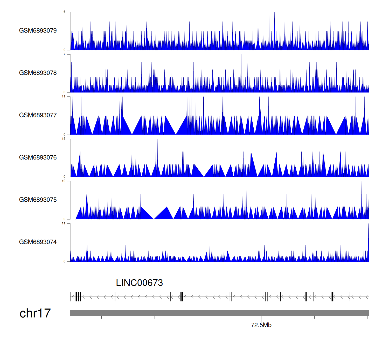389x343 pixels.
Task: Click the GSM6893079 track label
Action: [38, 31]
